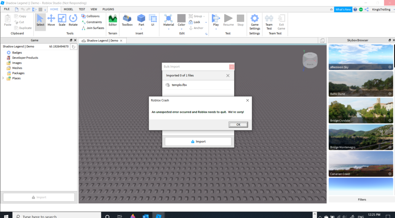Toggle the Lock tool
The height and width of the screenshot is (218, 395).
pyautogui.click(x=194, y=22)
